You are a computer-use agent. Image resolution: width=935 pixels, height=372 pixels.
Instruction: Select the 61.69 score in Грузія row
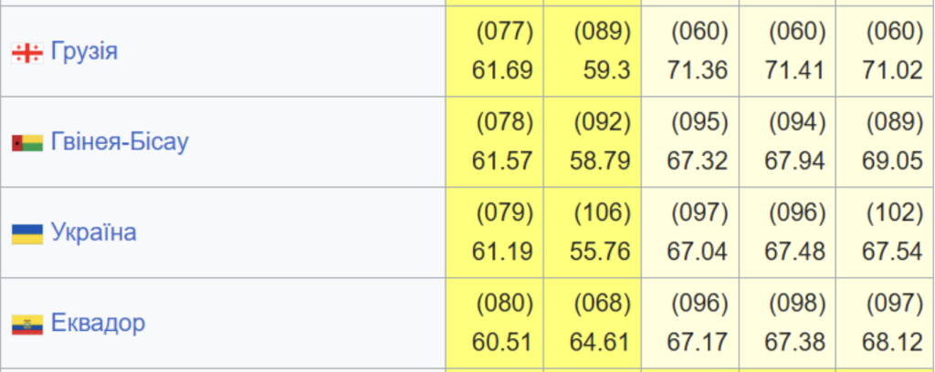tap(502, 70)
